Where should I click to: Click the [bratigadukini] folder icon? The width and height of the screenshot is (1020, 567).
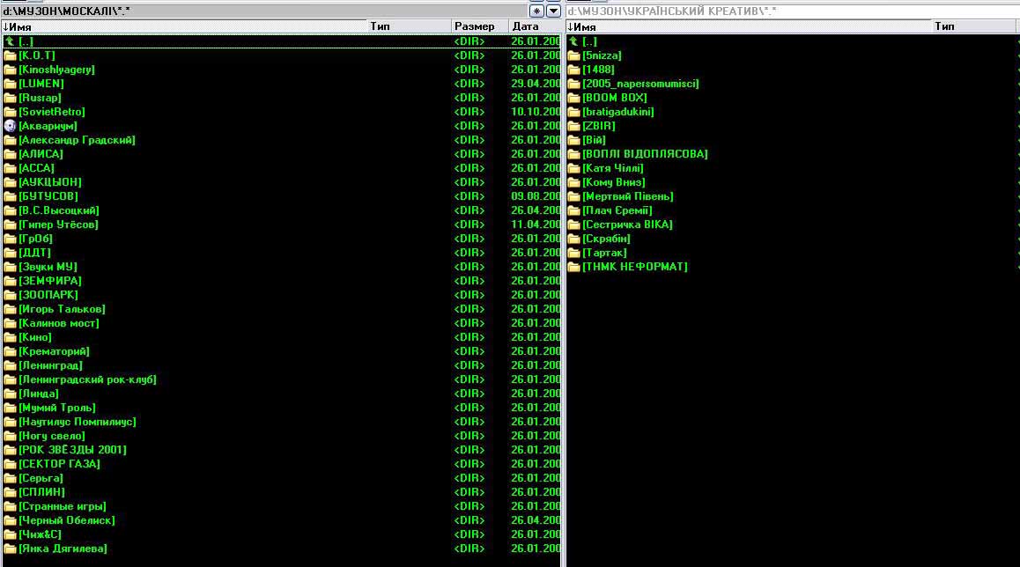pyautogui.click(x=573, y=112)
